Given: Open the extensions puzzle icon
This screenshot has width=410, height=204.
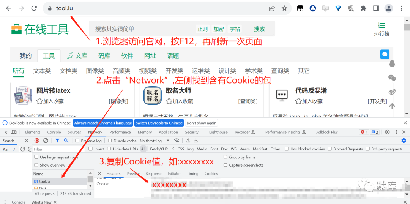Looking at the screenshot, I should [x=363, y=8].
